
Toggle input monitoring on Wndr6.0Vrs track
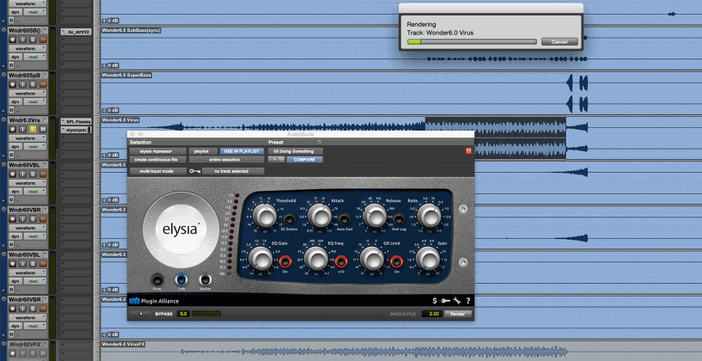22,129
